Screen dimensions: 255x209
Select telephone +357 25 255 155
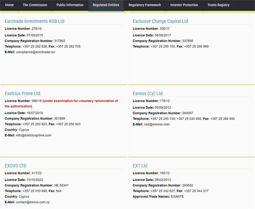(163, 47)
